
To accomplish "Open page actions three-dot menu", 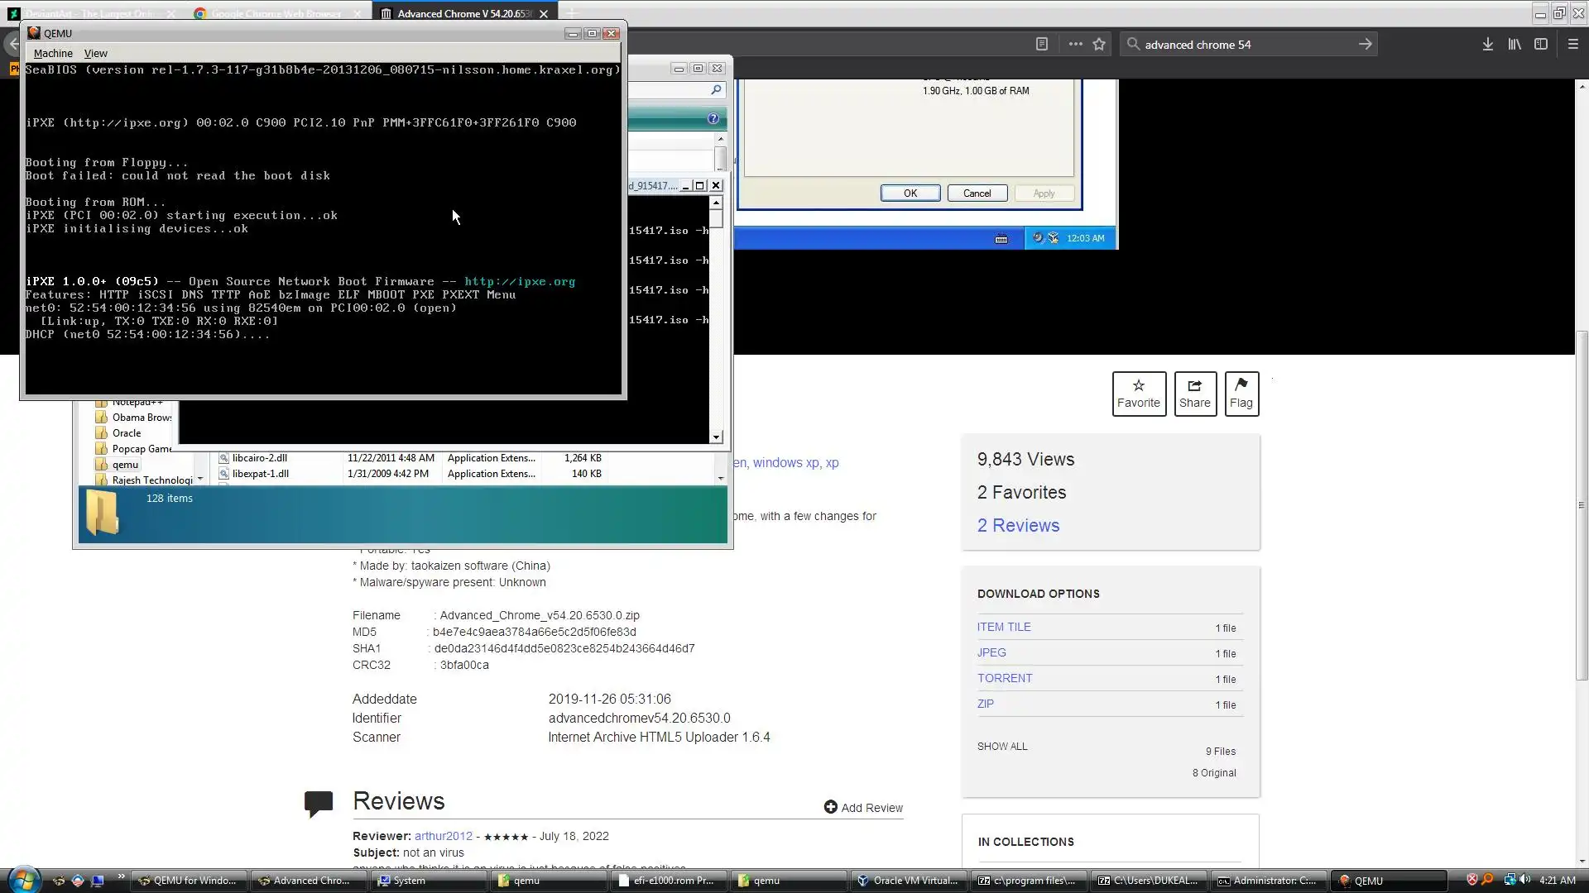I will click(1075, 45).
